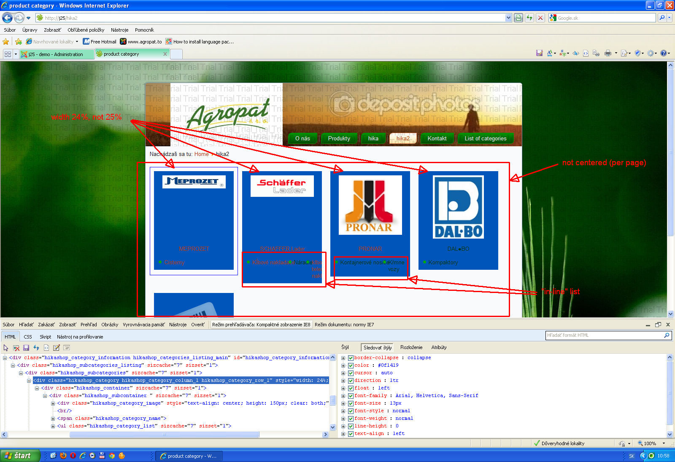
Task: Select the Rozloženie style tab
Action: point(411,347)
